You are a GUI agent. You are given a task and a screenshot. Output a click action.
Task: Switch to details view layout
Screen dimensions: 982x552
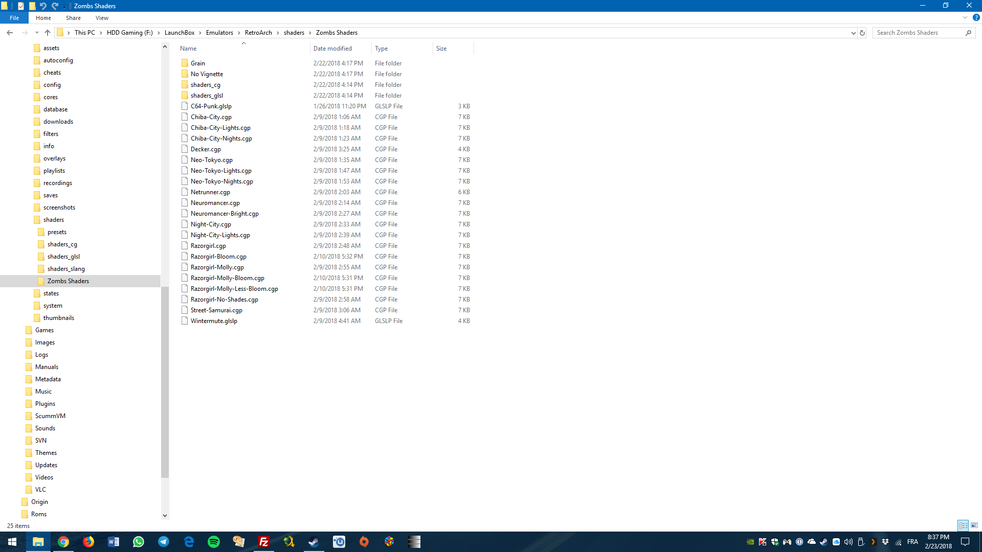(x=963, y=525)
